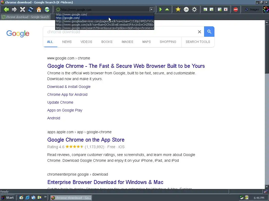Screen dimensions: 269x201
Task: Click the Stop loading X icon
Action: point(23,9)
